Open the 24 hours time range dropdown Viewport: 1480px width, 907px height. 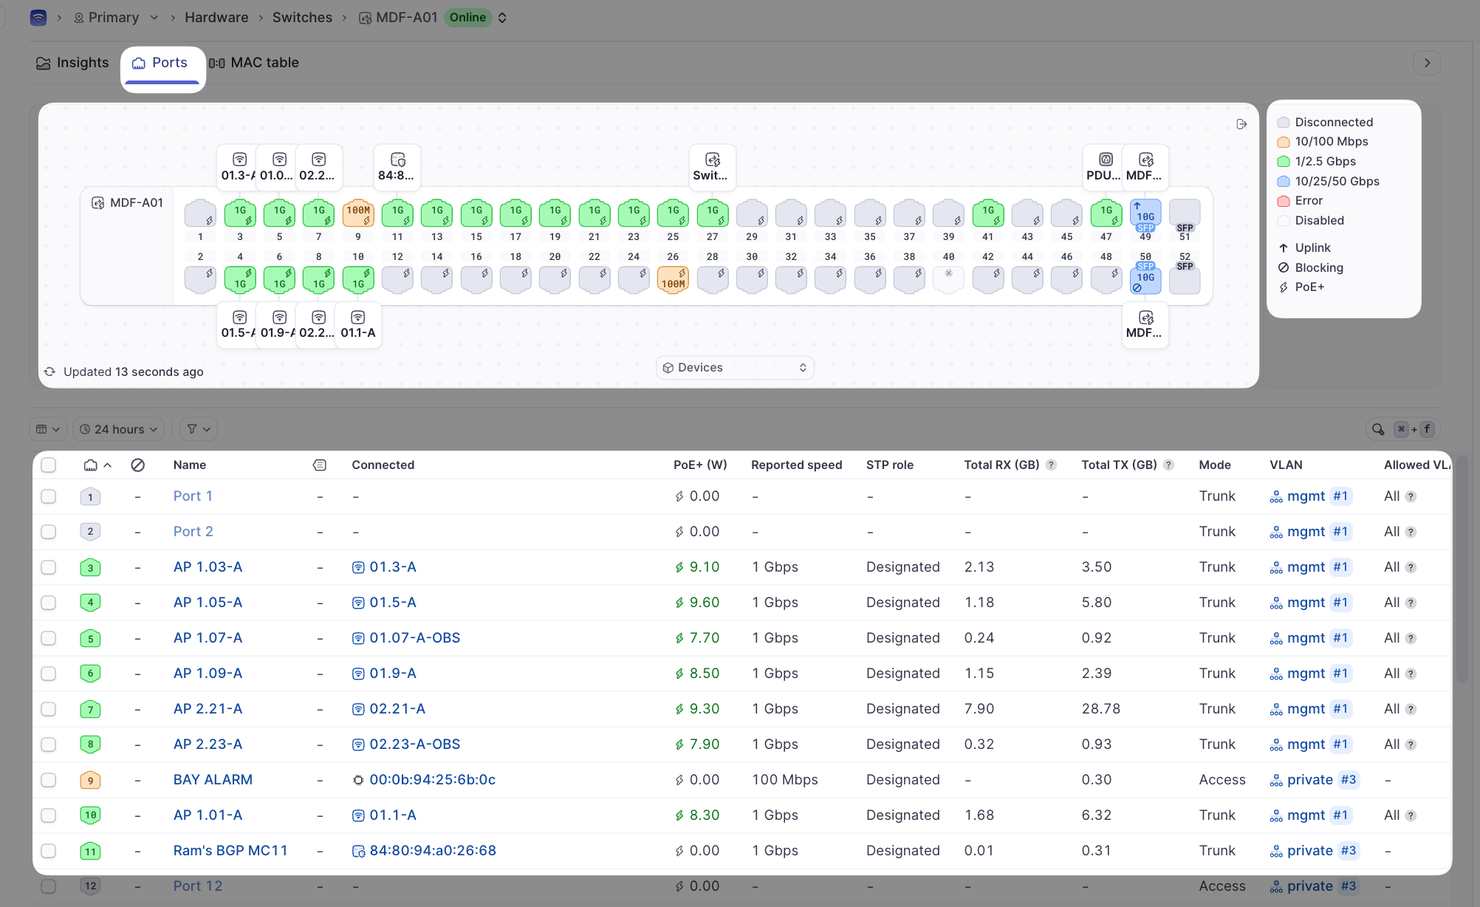119,429
